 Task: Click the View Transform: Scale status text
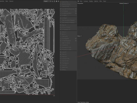pos(83,102)
